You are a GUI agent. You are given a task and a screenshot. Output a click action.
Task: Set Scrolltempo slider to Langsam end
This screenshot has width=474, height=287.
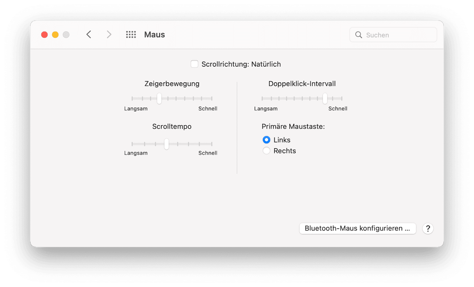pyautogui.click(x=133, y=144)
